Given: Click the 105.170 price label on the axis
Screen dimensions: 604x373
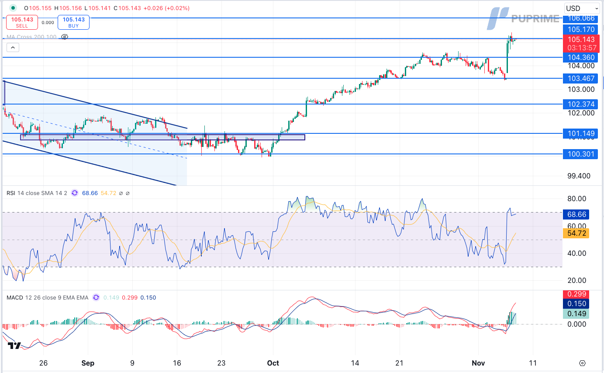Looking at the screenshot, I should click(x=581, y=29).
